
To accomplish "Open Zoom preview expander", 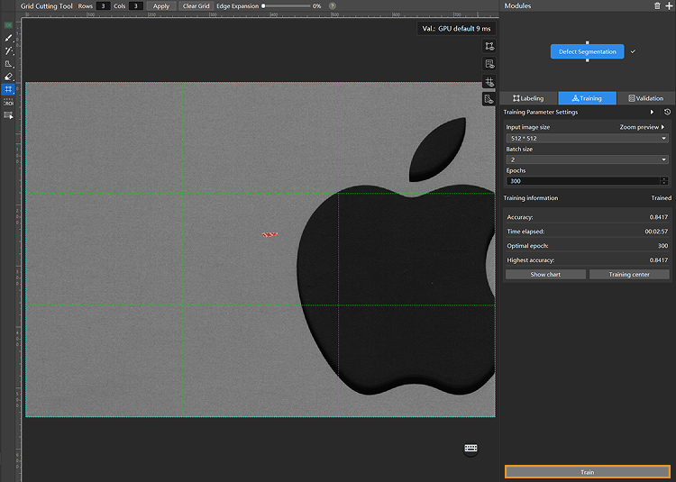I will pos(642,127).
